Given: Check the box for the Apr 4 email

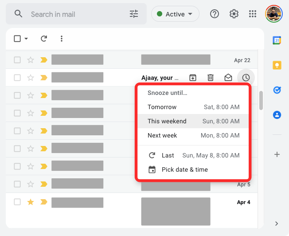Looking at the screenshot, I should 17,202.
